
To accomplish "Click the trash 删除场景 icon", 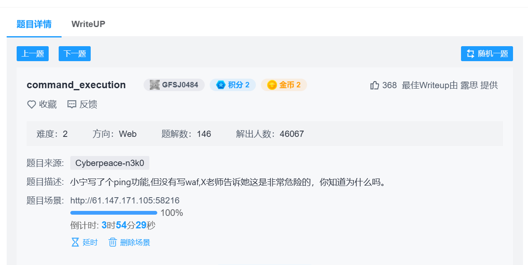I will pos(113,242).
